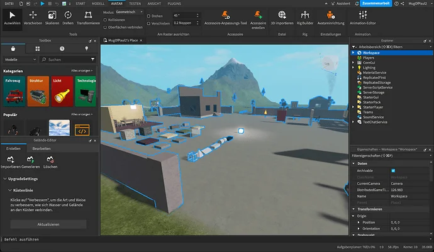Select ServerStorage in Explorer
434x252 pixels.
click(x=374, y=92)
